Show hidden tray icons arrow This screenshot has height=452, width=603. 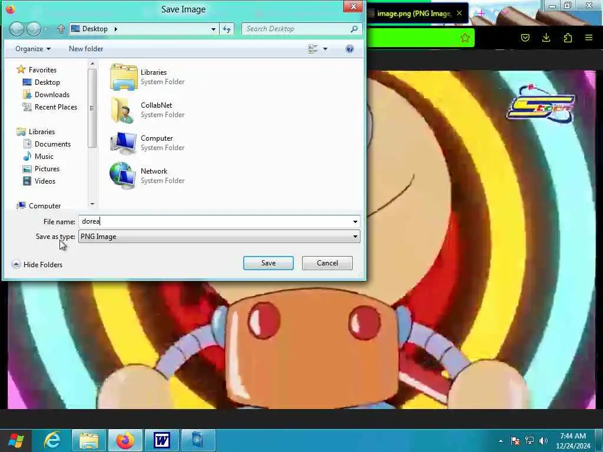click(x=501, y=440)
